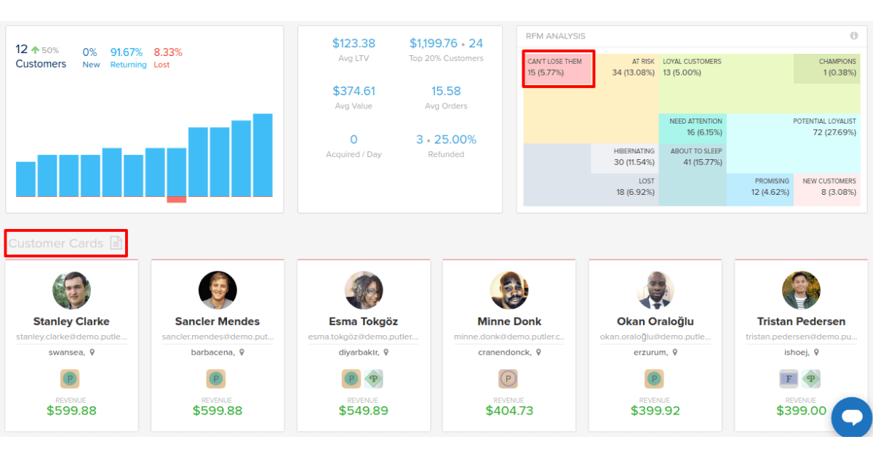The height and width of the screenshot is (458, 873).
Task: Open the chat support bubble
Action: [x=852, y=417]
